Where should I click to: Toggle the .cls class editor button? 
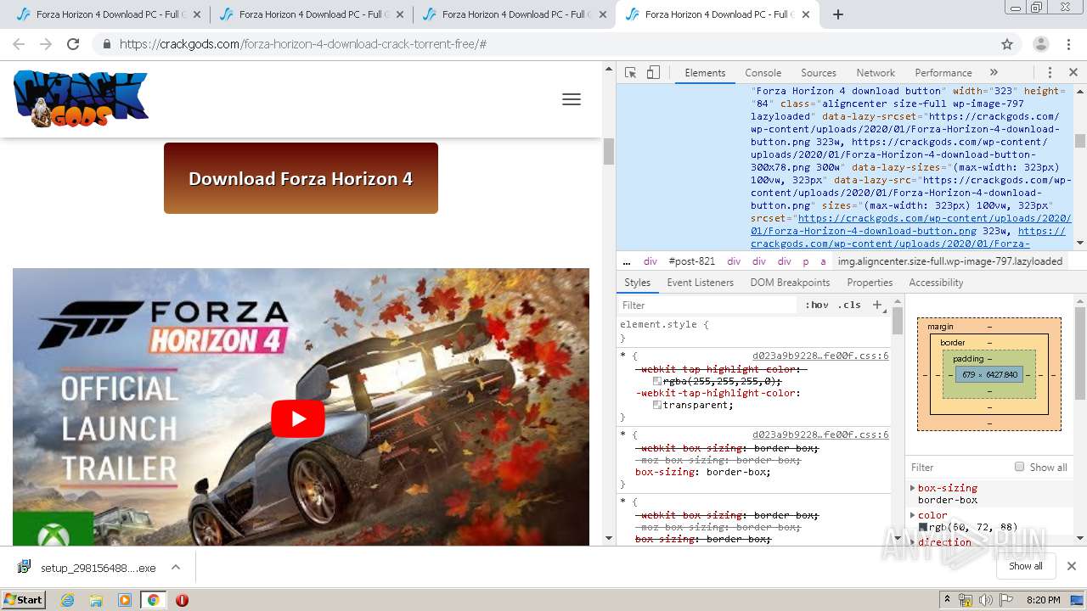pyautogui.click(x=849, y=305)
